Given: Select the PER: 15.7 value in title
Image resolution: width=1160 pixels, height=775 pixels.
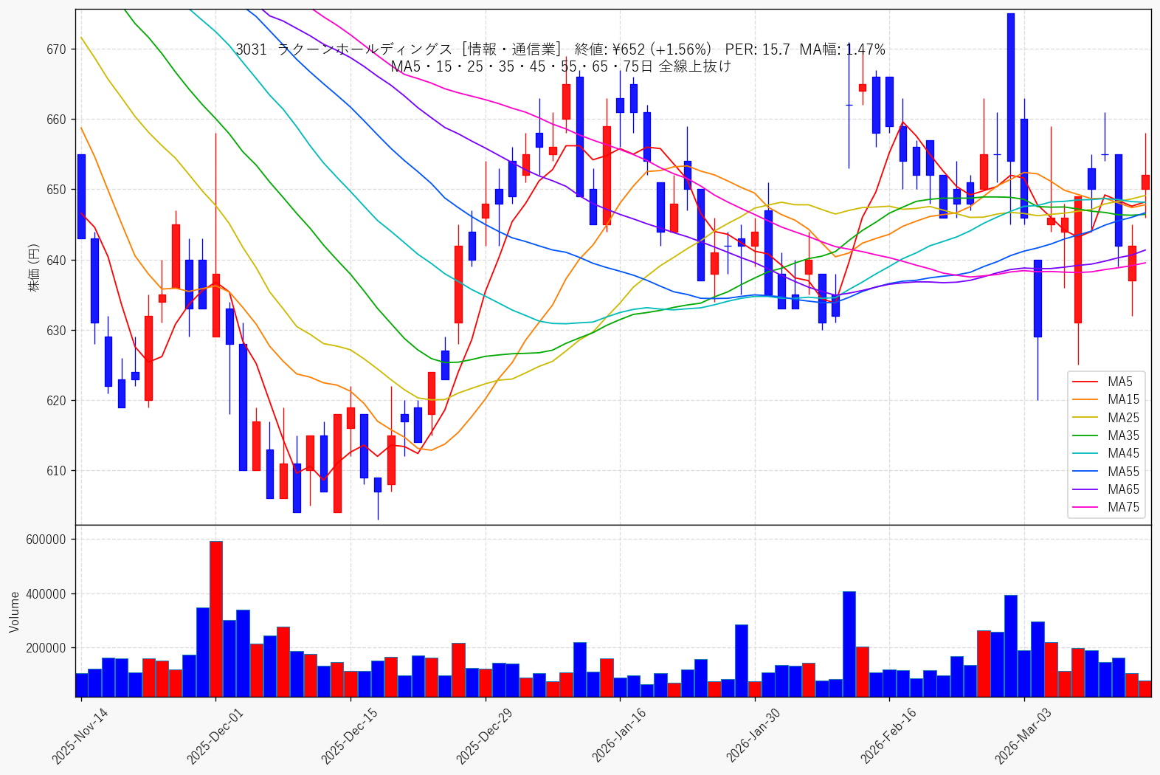Looking at the screenshot, I should point(757,49).
